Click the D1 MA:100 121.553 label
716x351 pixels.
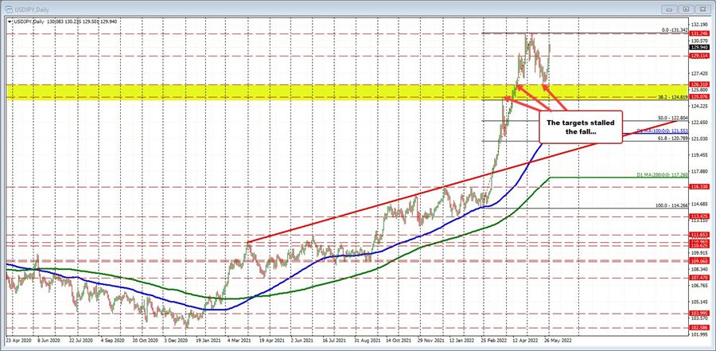663,131
